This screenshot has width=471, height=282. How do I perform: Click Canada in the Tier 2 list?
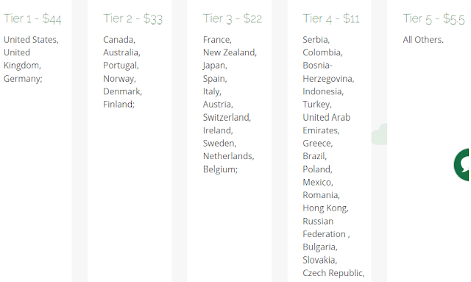coord(119,40)
